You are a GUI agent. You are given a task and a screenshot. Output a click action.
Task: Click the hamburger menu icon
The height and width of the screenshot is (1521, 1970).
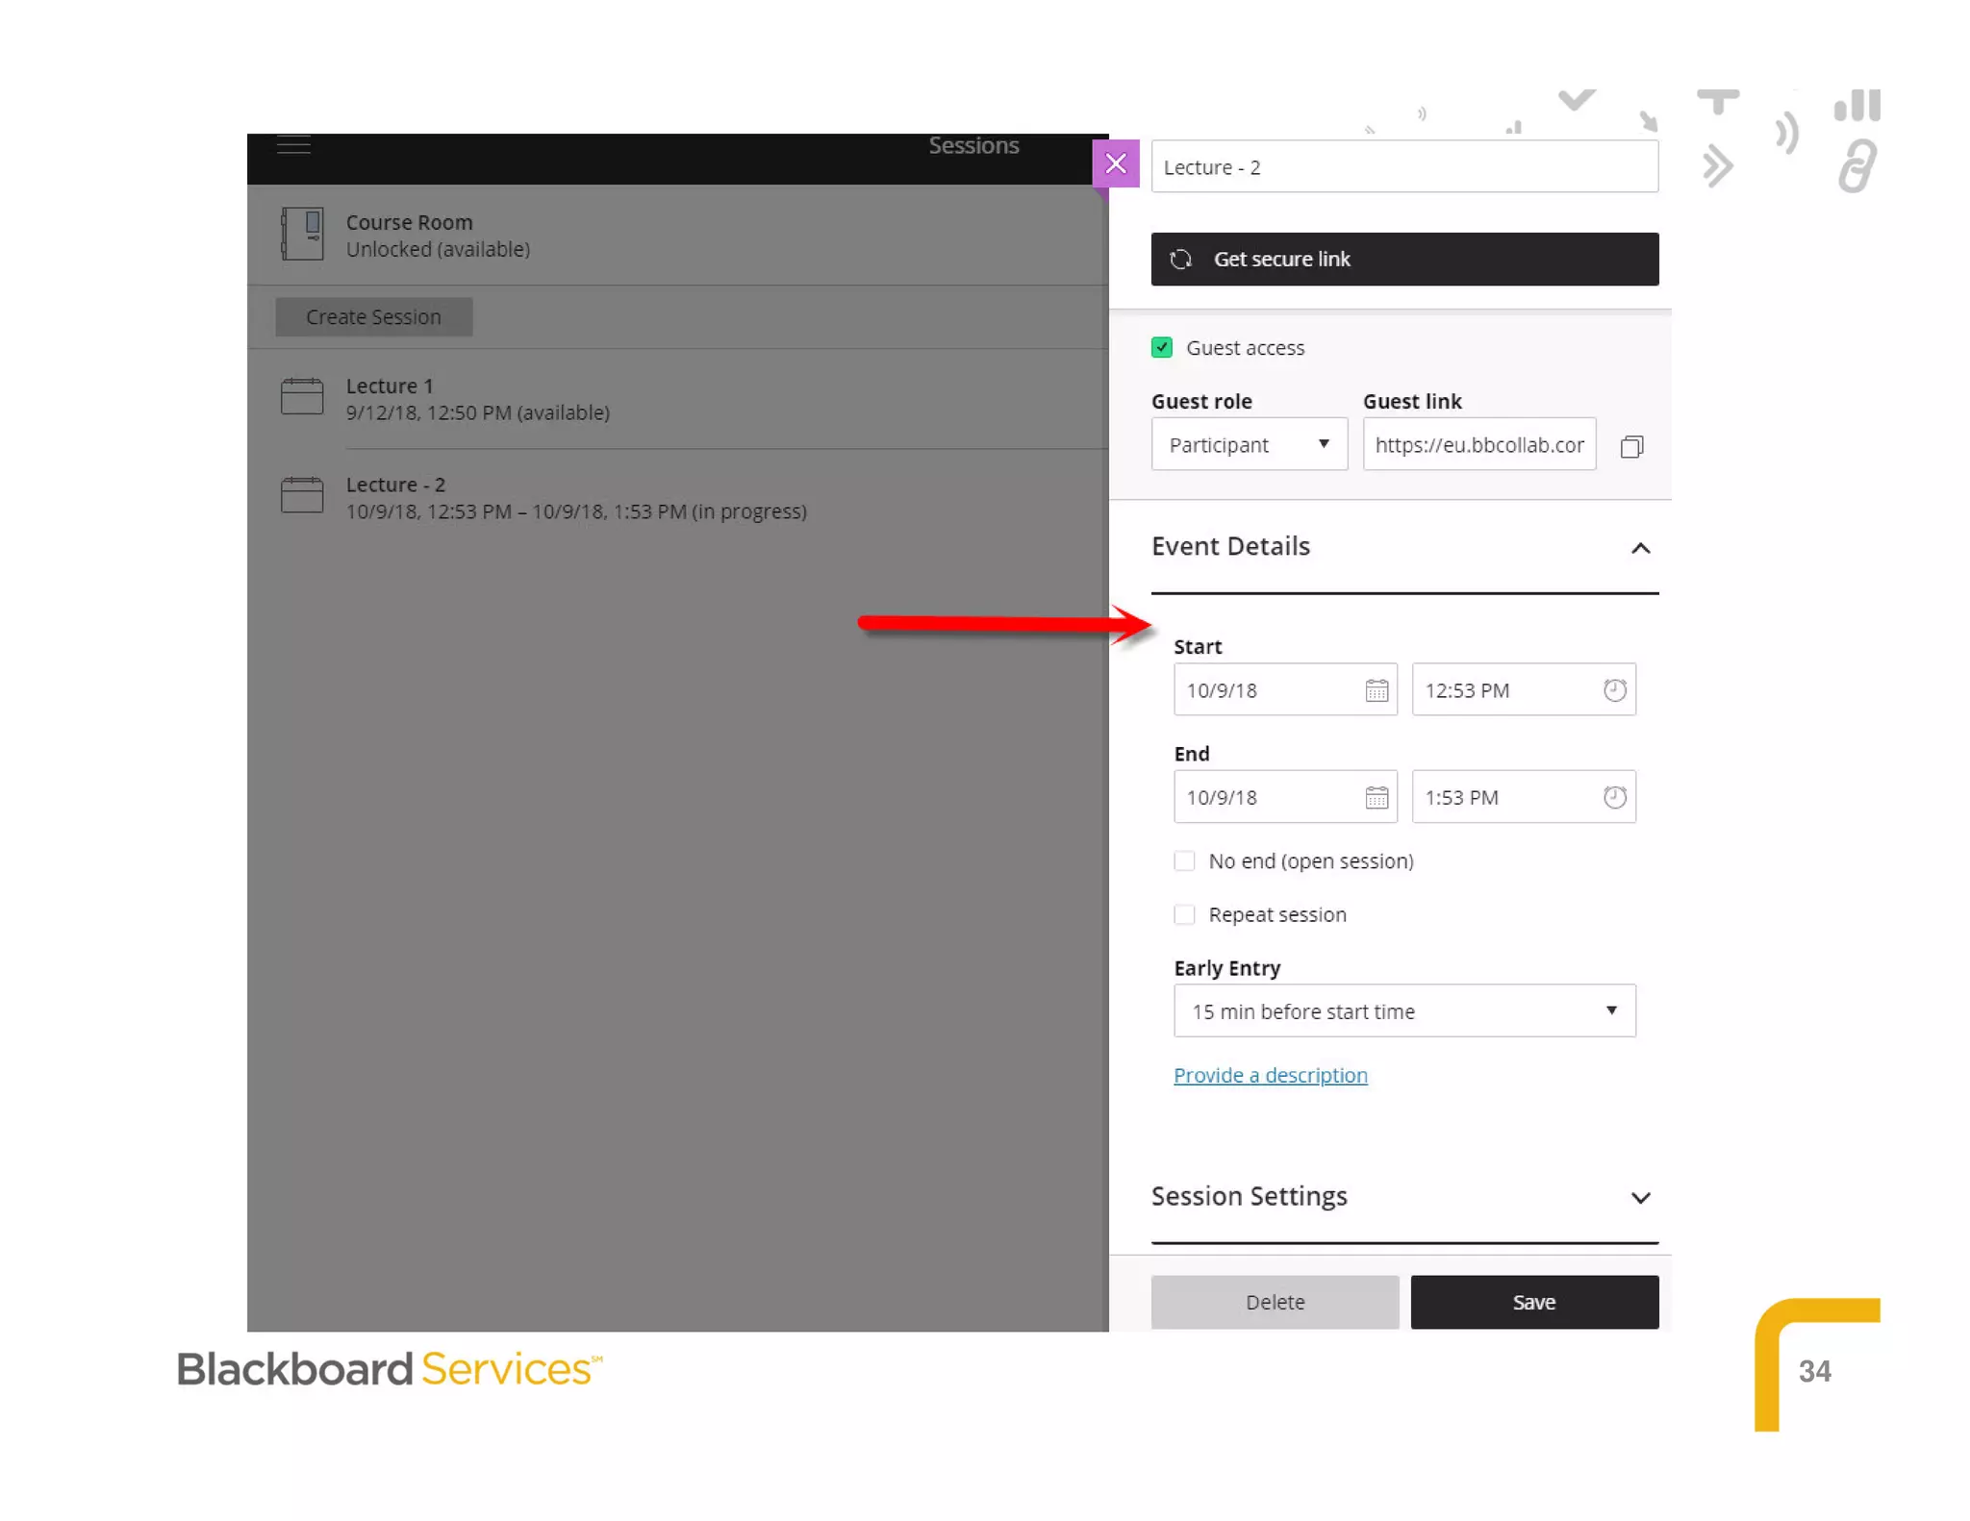point(293,145)
